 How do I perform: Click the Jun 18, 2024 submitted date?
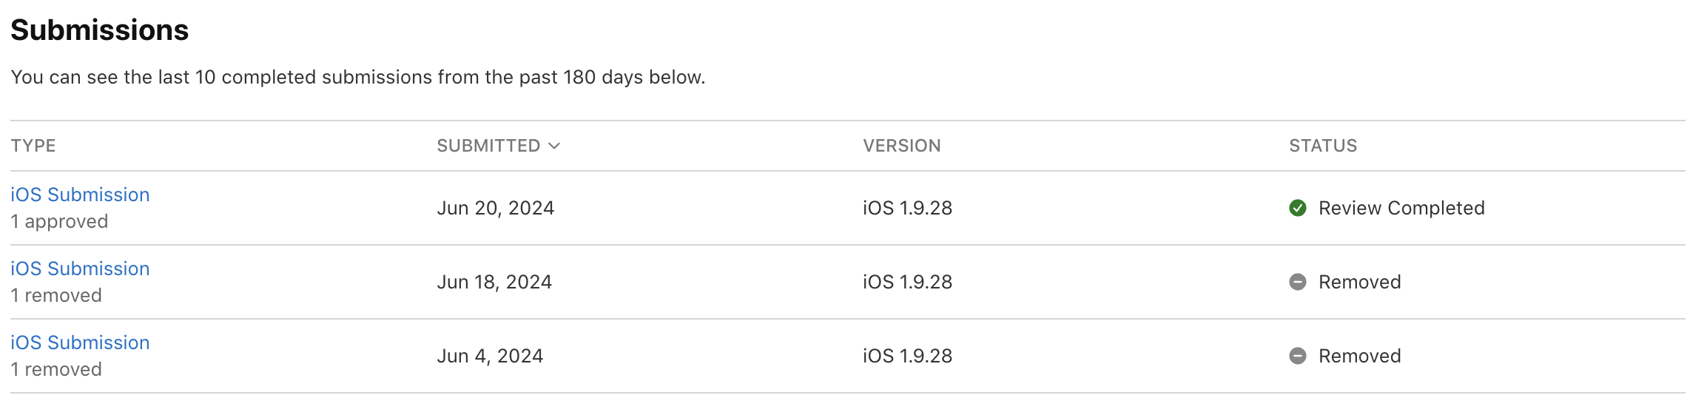[x=494, y=282]
